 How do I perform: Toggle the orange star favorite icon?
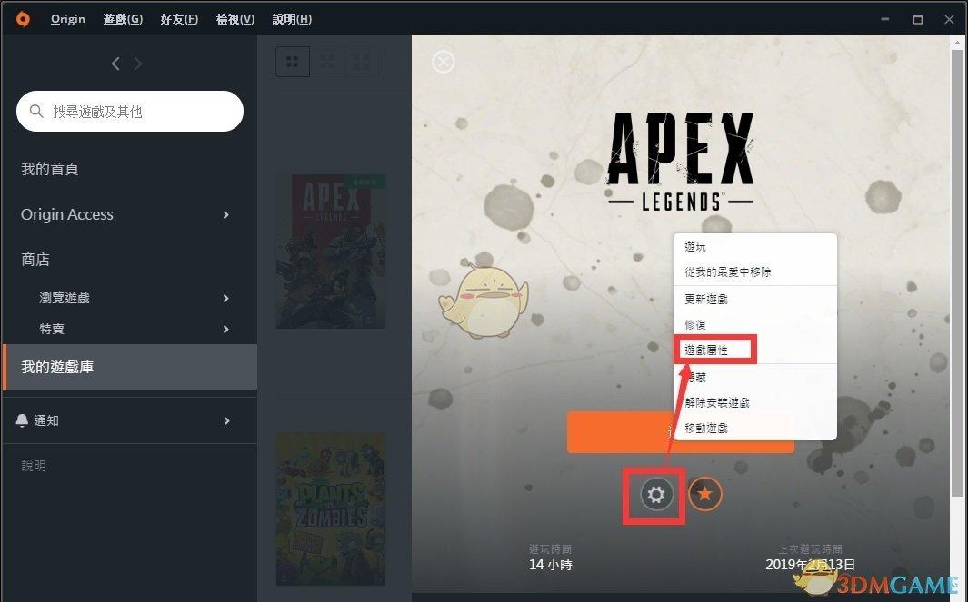click(x=704, y=493)
